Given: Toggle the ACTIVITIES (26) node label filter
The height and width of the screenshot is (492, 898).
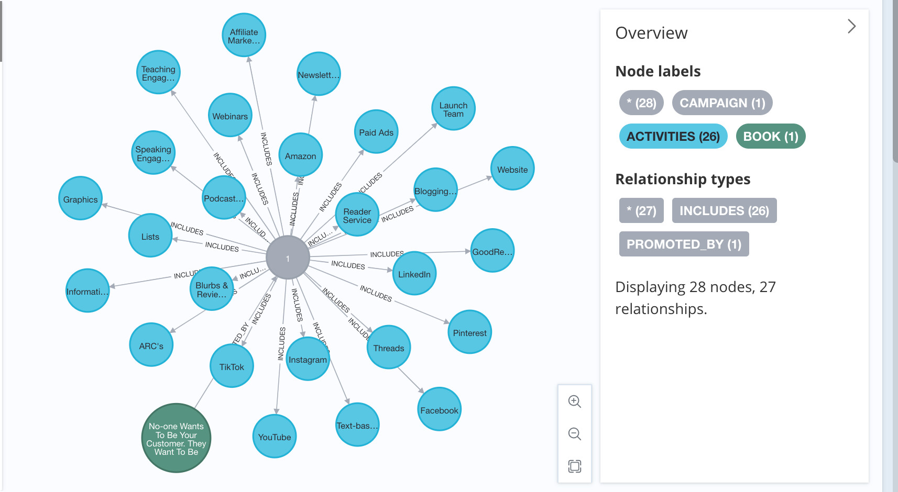Looking at the screenshot, I should click(673, 136).
